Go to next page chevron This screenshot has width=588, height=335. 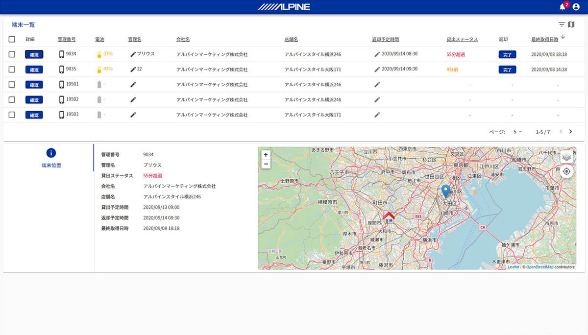tap(570, 132)
